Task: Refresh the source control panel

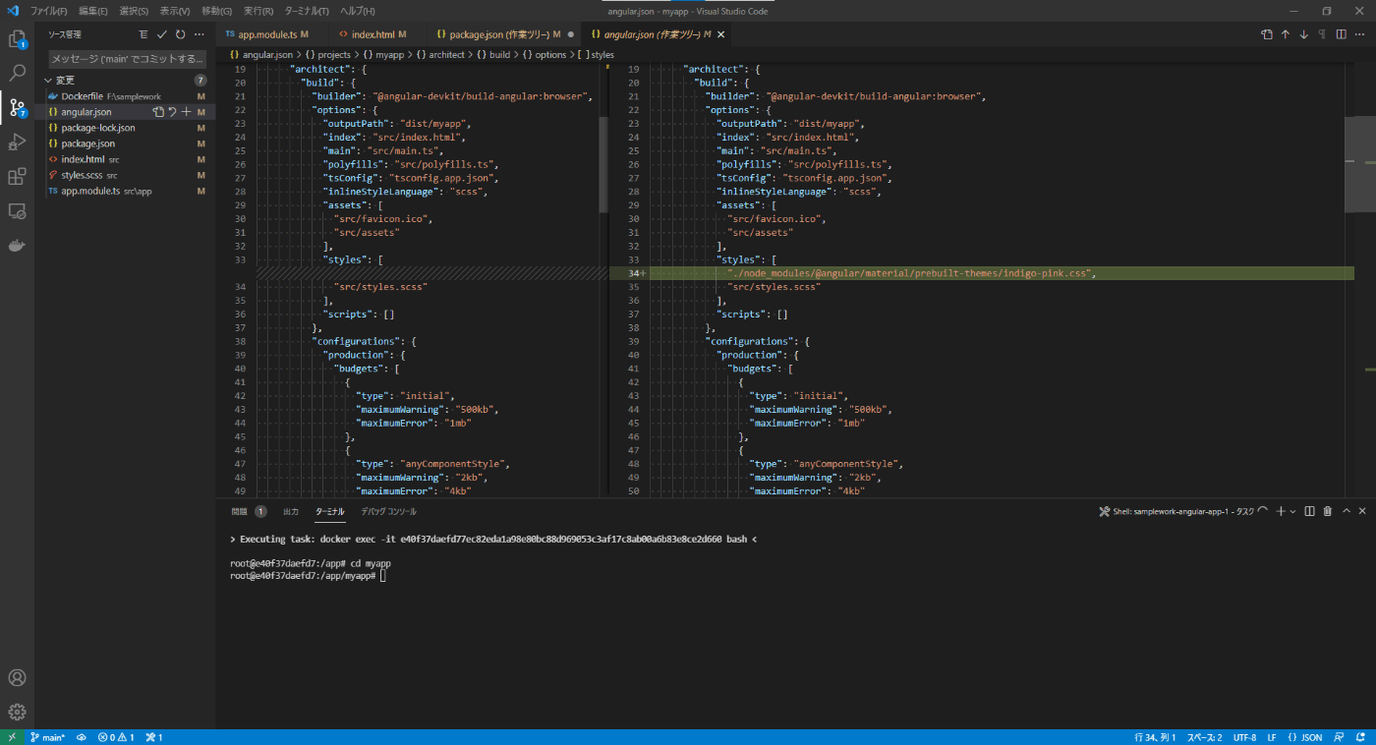Action: 181,34
